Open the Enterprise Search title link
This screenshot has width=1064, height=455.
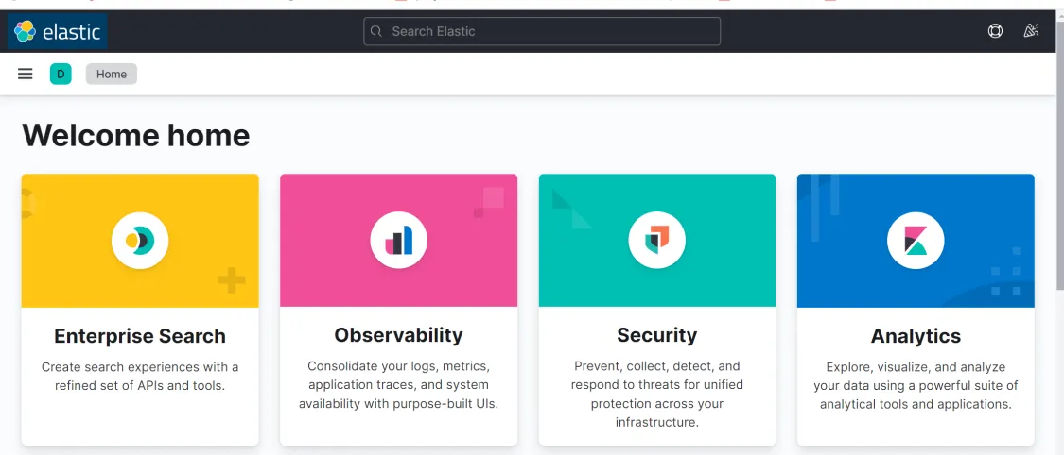coord(140,336)
